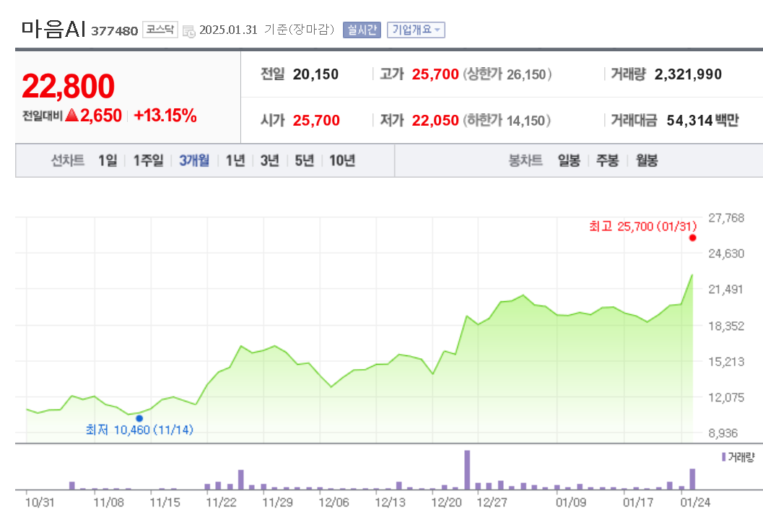Click the red 최고 25,700 high marker dot
This screenshot has width=763, height=520.
pyautogui.click(x=692, y=238)
